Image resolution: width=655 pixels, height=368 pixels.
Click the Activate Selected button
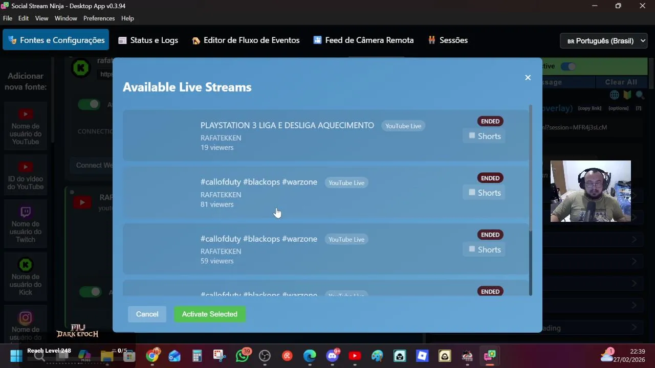tap(210, 314)
